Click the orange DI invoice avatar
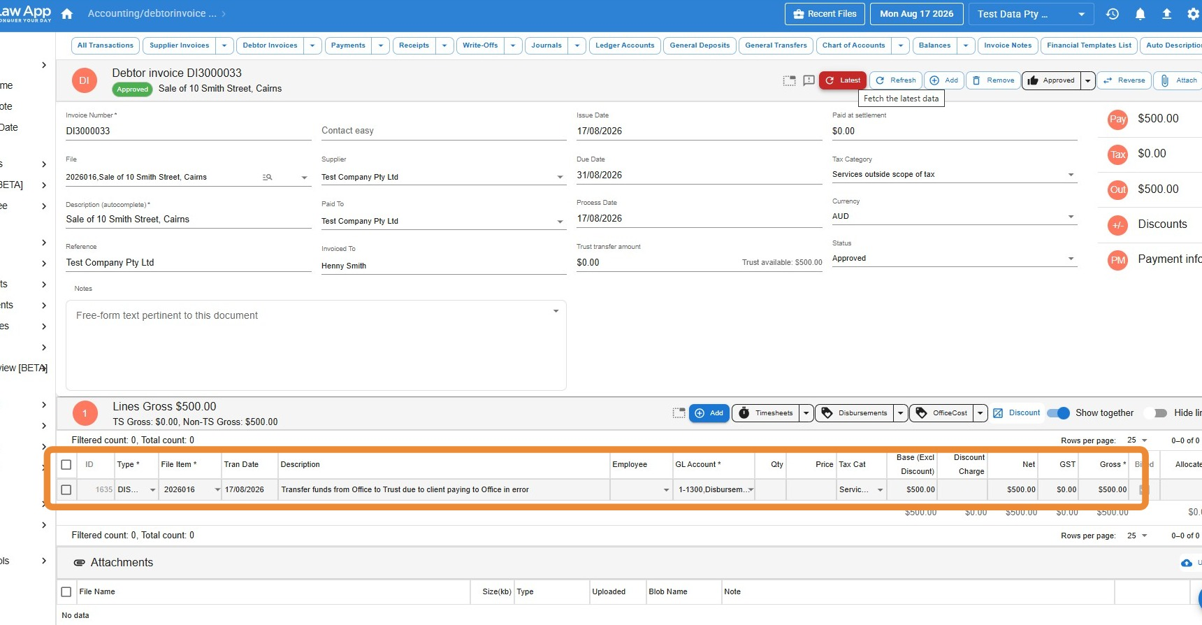1202x625 pixels. point(84,80)
